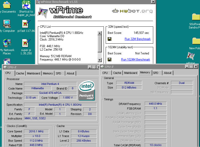Open the My Network Places icon

(x=7, y=43)
